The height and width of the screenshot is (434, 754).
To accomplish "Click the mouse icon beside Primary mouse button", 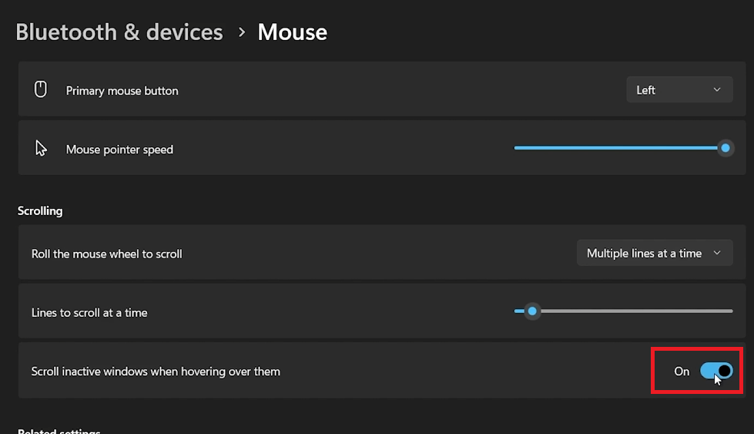I will 41,90.
